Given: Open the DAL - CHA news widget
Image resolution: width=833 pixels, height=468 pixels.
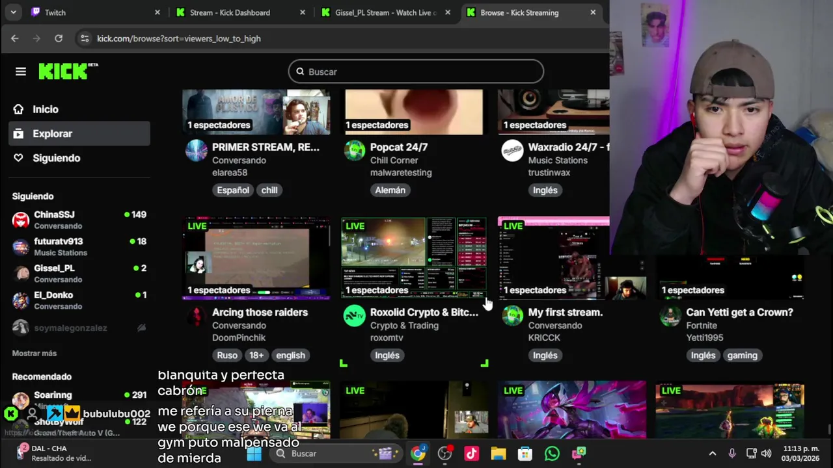Looking at the screenshot, I should (x=55, y=453).
